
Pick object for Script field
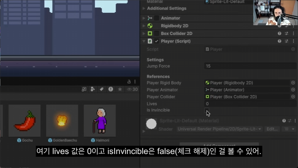coord(293,49)
